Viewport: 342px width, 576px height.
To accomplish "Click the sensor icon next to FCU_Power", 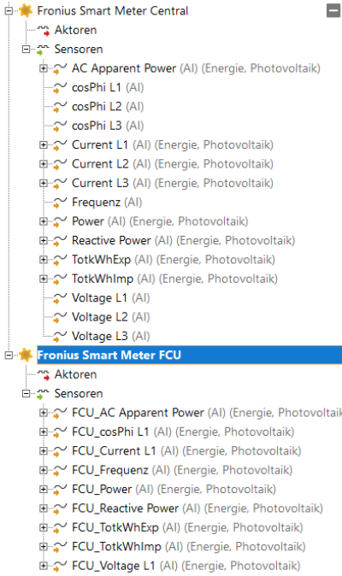I will point(60,490).
